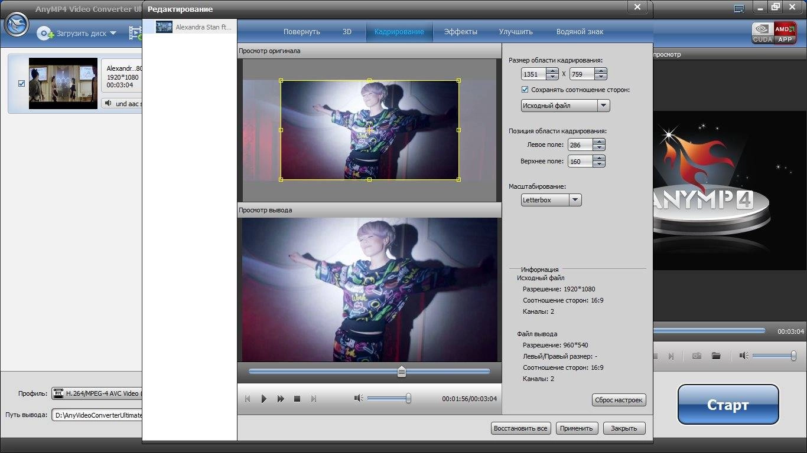Click the editor volume slider
This screenshot has width=807, height=453.
pos(389,399)
